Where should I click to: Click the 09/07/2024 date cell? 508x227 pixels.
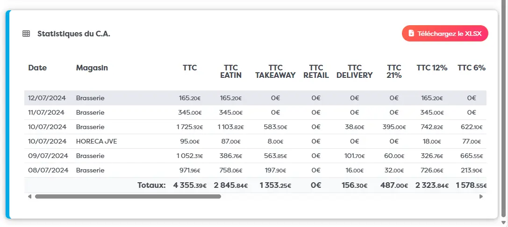click(x=48, y=156)
